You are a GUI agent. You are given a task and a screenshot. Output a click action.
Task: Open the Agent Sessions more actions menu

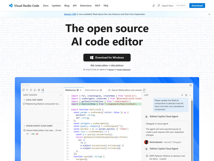[x=61, y=95]
